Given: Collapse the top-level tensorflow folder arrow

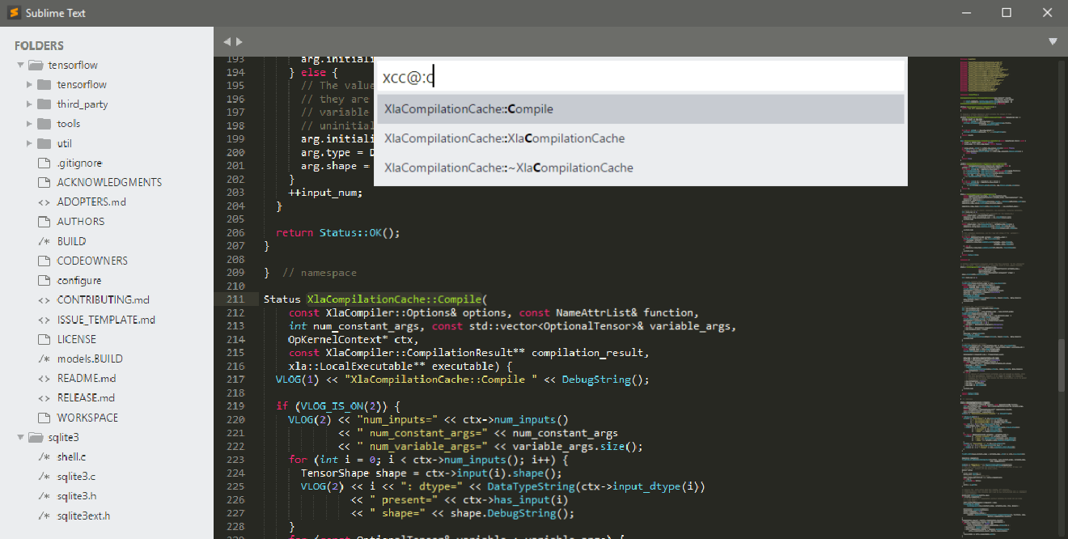Looking at the screenshot, I should coord(20,65).
